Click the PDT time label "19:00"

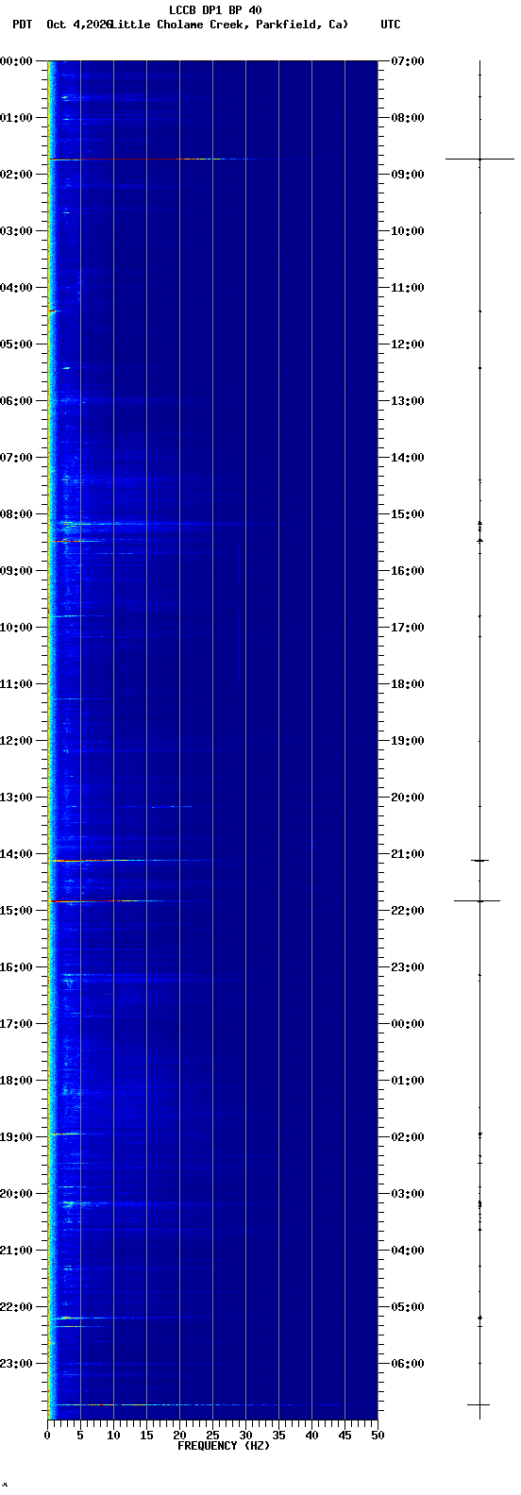pyautogui.click(x=16, y=1137)
